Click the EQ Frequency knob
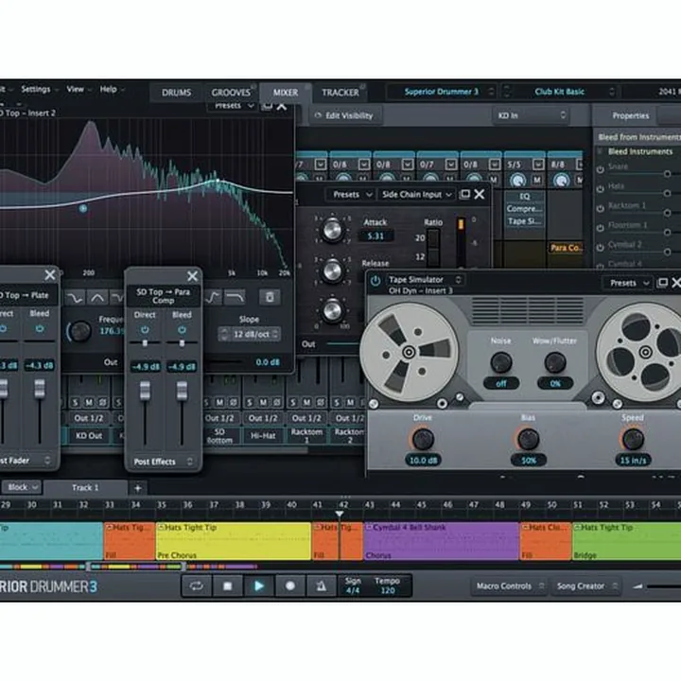The height and width of the screenshot is (681, 681). coord(80,331)
